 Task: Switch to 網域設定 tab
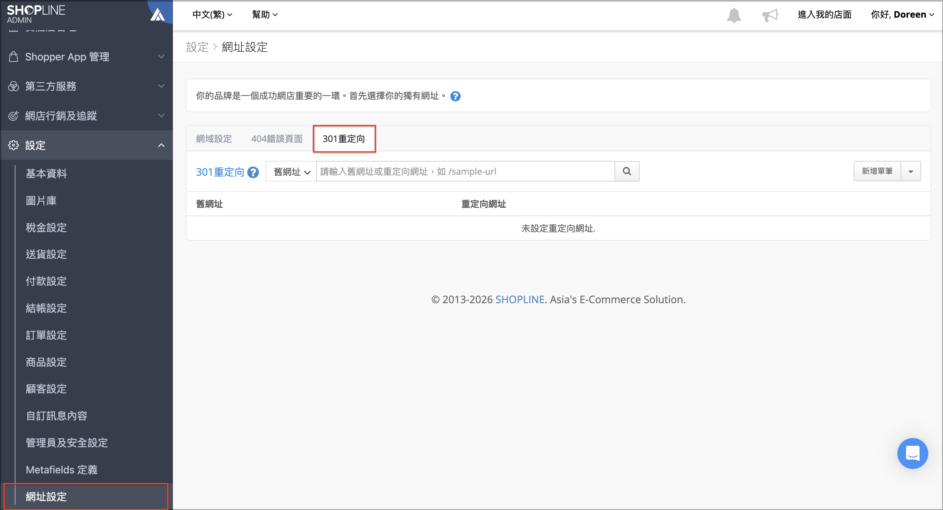(x=214, y=139)
